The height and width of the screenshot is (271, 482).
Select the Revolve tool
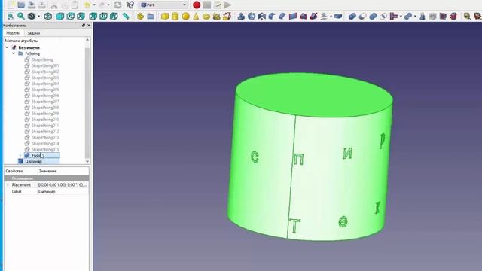point(252,16)
